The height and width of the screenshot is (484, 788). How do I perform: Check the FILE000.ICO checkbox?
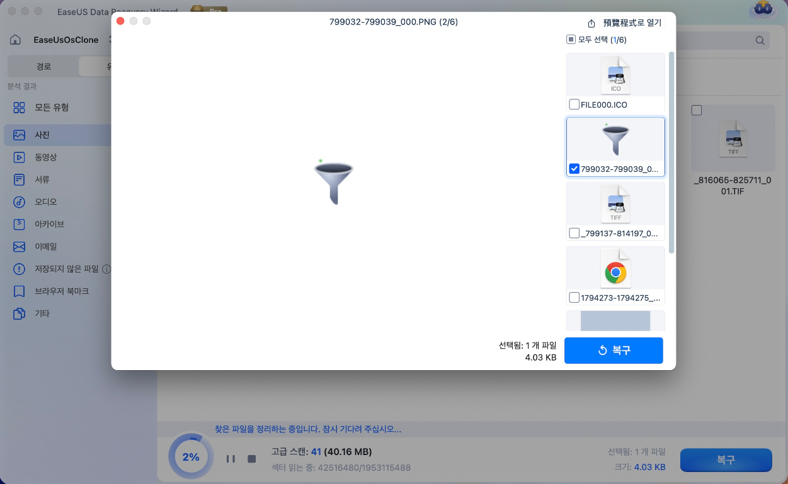(x=574, y=104)
